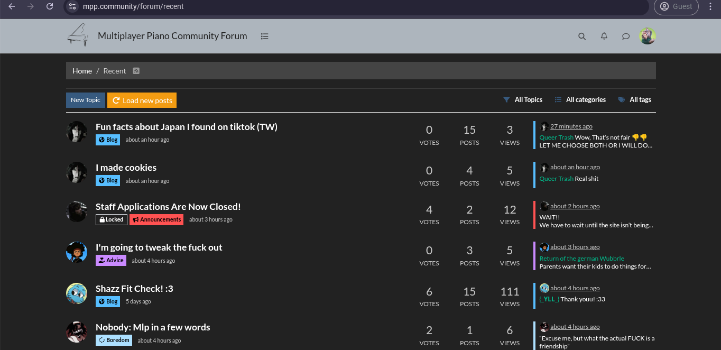Click the Announcements category tag
721x350 pixels.
click(156, 220)
